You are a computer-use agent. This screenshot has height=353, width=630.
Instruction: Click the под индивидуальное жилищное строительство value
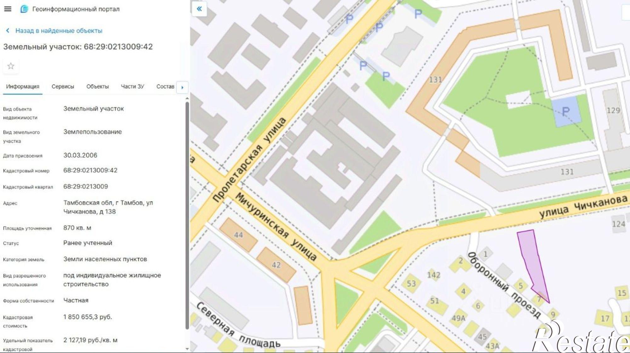click(112, 280)
